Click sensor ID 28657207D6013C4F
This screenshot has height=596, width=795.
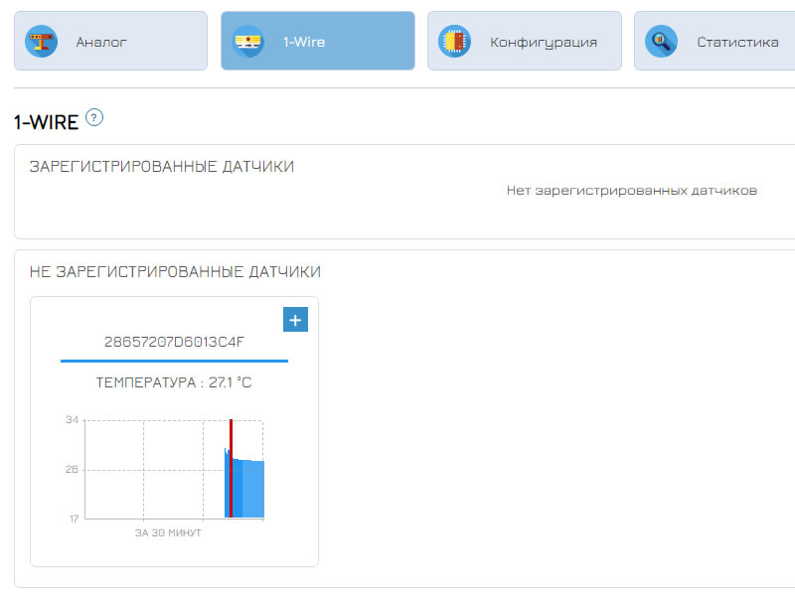tap(174, 342)
